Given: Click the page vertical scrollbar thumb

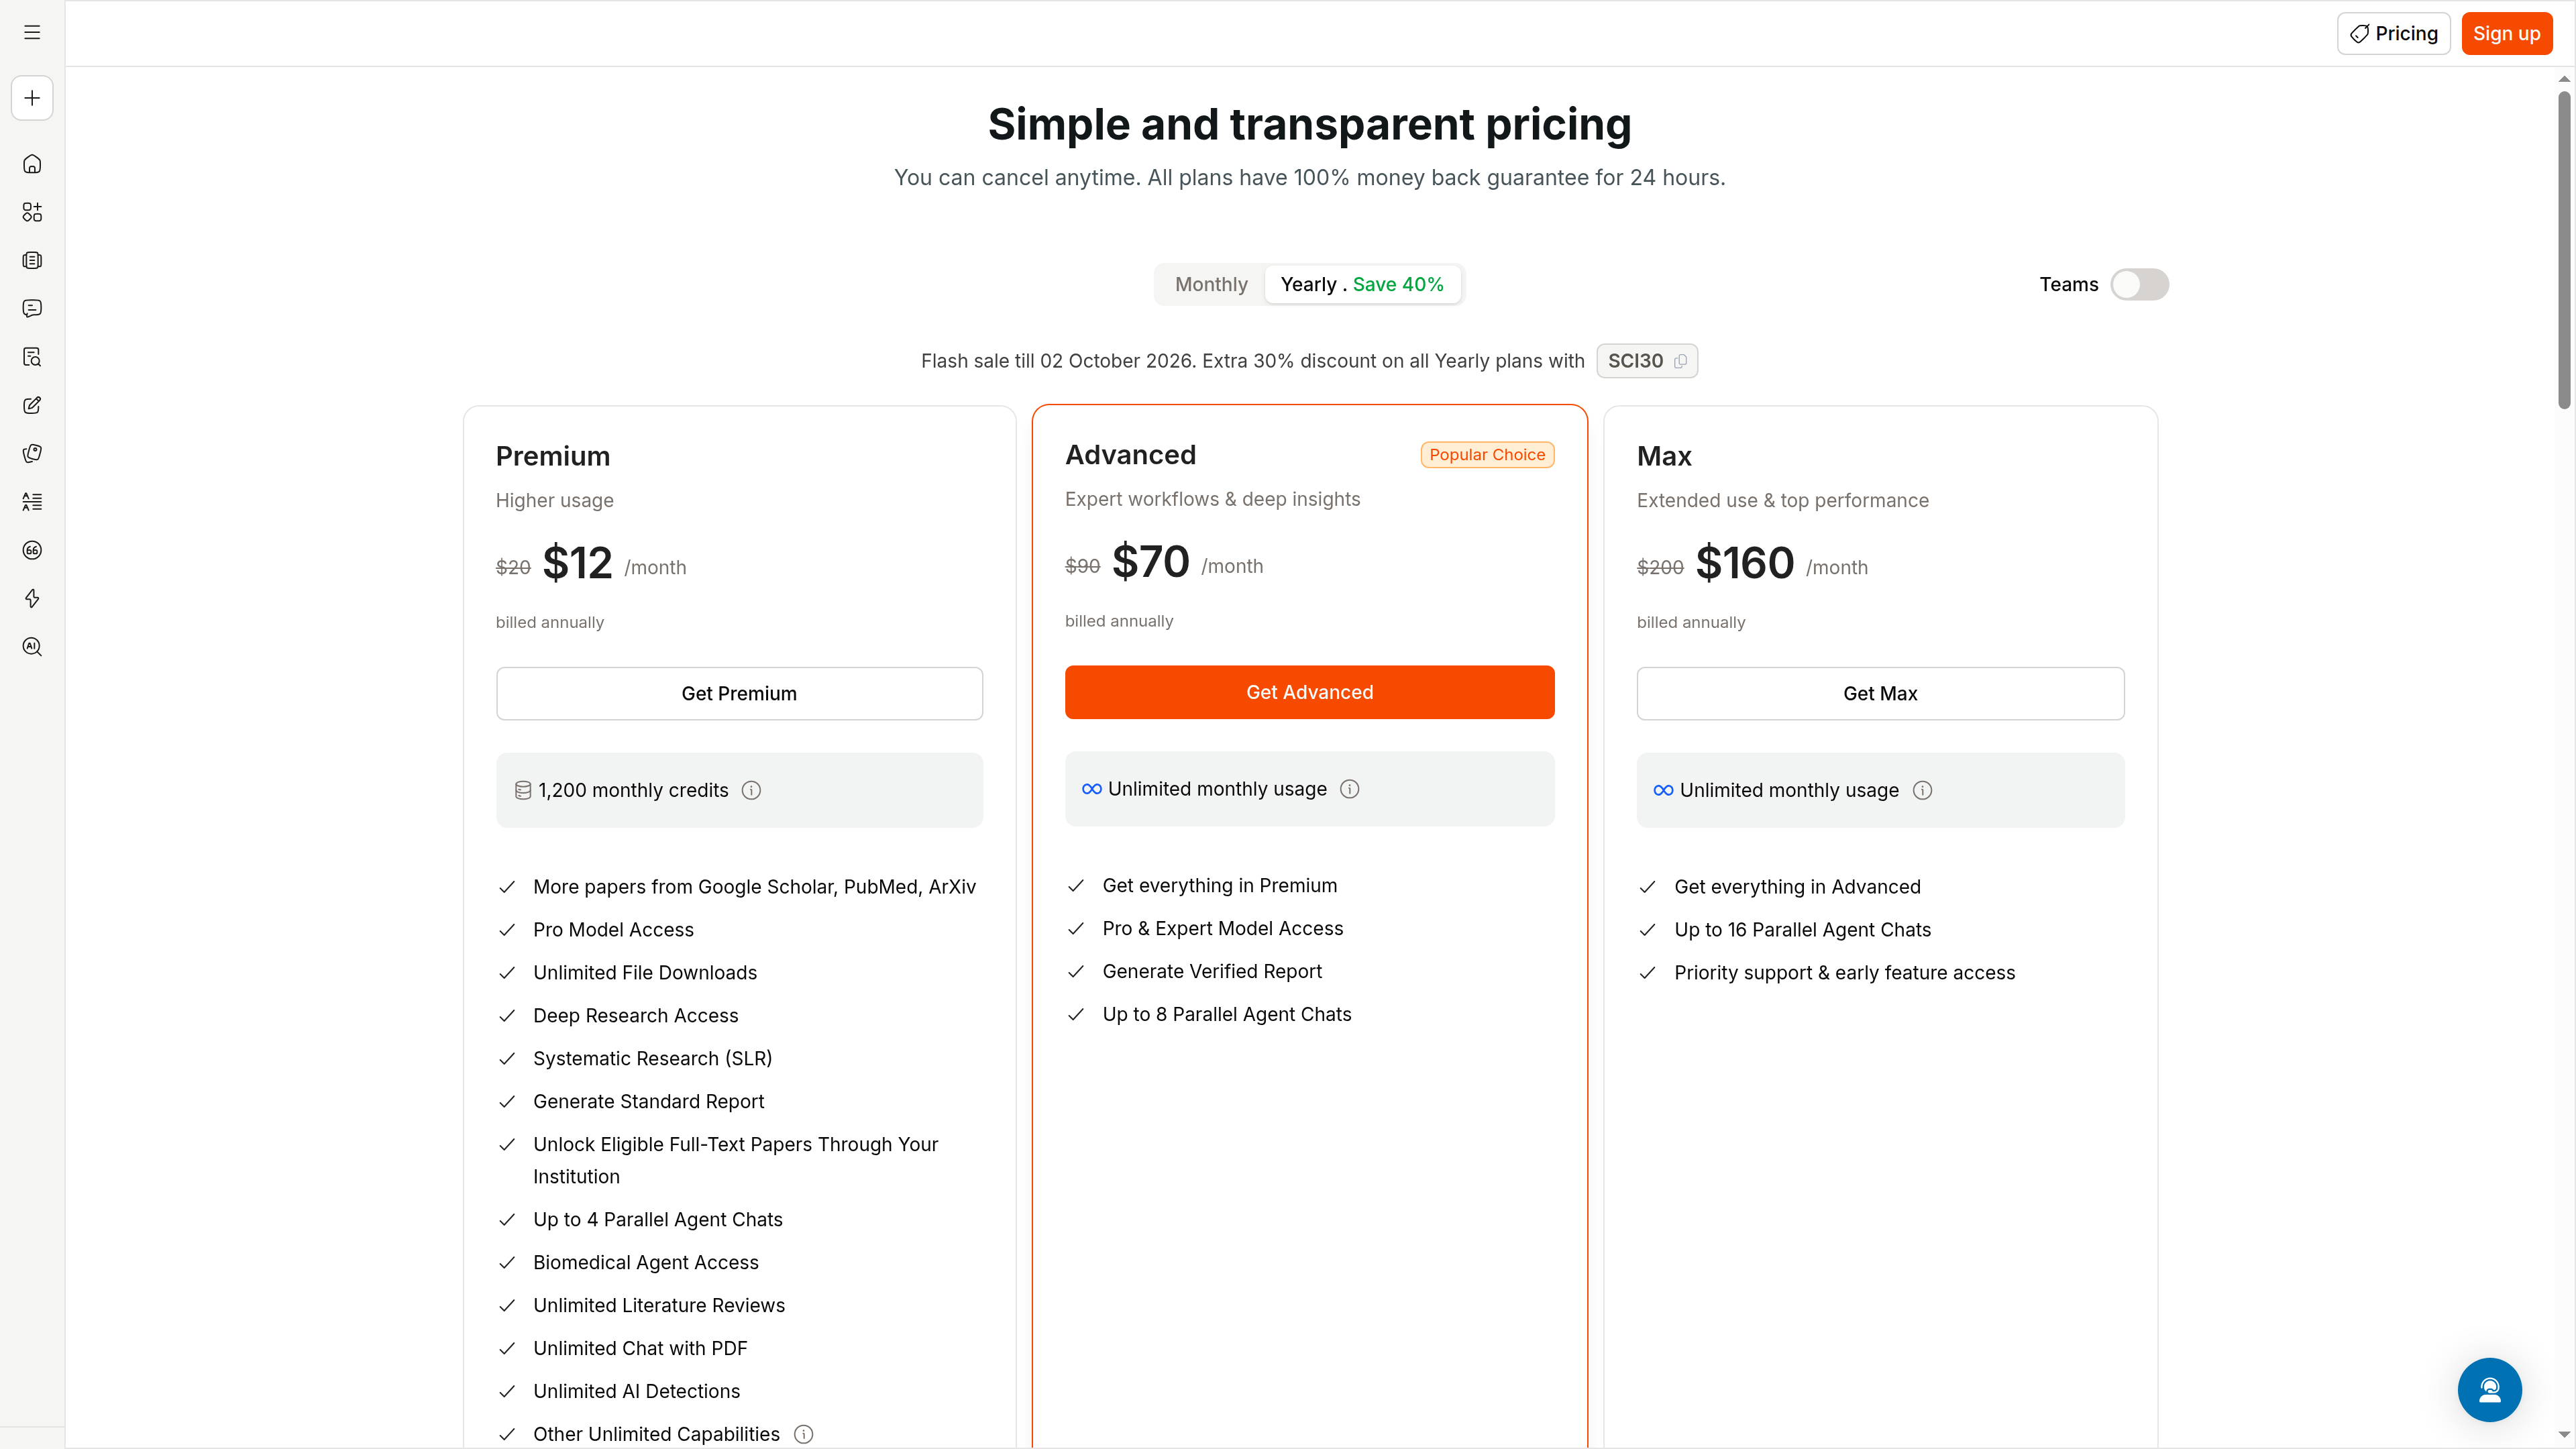Looking at the screenshot, I should pos(2564,250).
